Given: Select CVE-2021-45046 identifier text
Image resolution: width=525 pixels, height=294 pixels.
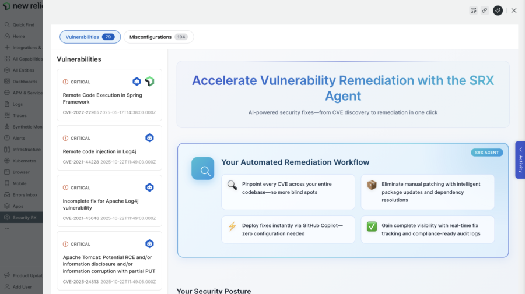Looking at the screenshot, I should (81, 218).
